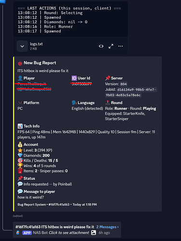Image resolution: width=181 pixels, height=241 pixels.
Task: Open thread '#16f7fc41a163 ITS hitbox is weird'
Action: coord(55,227)
